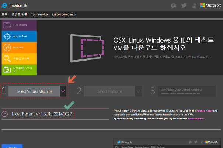This screenshot has height=148, width=223.
Task: Click the Remote IE preview thumbnail
Action: [x=167, y=144]
